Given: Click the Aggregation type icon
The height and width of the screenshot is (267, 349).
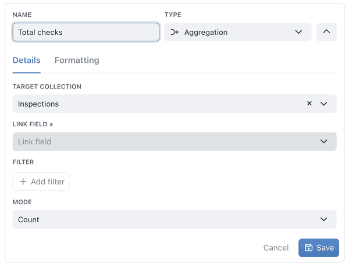Looking at the screenshot, I should pos(174,32).
